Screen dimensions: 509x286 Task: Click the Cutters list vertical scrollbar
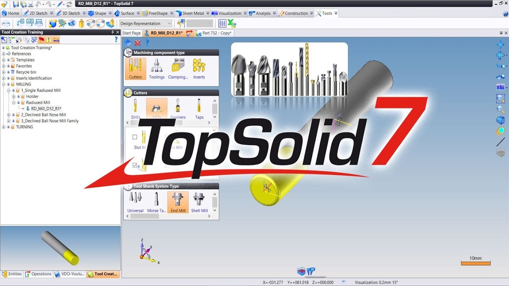click(x=215, y=108)
